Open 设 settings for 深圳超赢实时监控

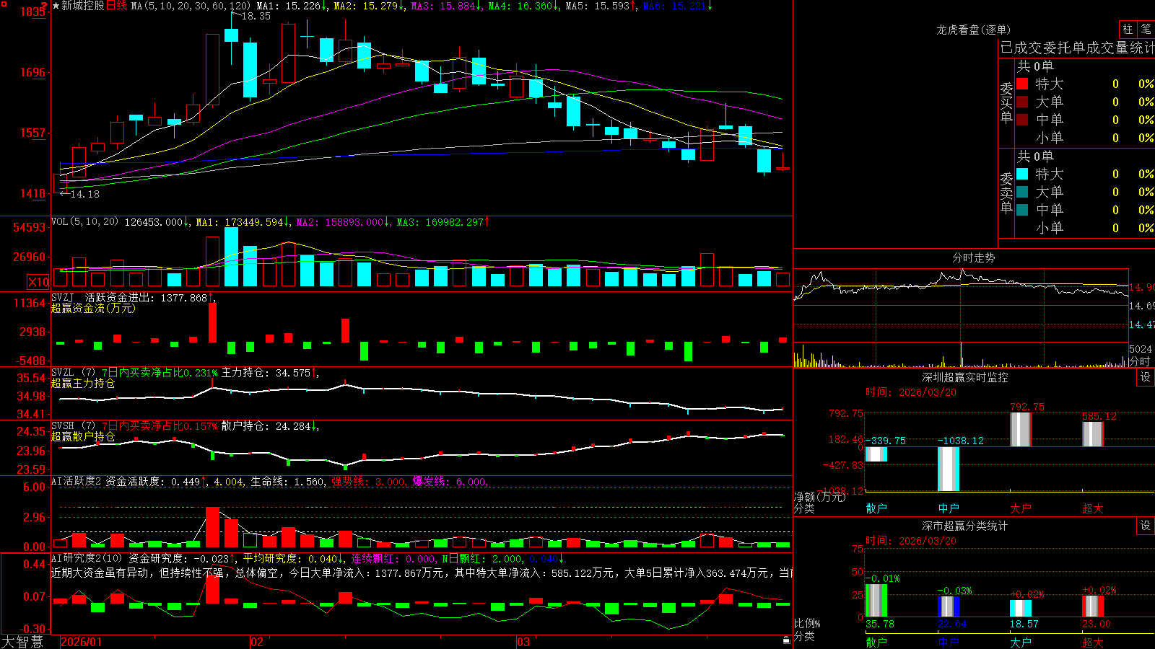(x=1146, y=377)
